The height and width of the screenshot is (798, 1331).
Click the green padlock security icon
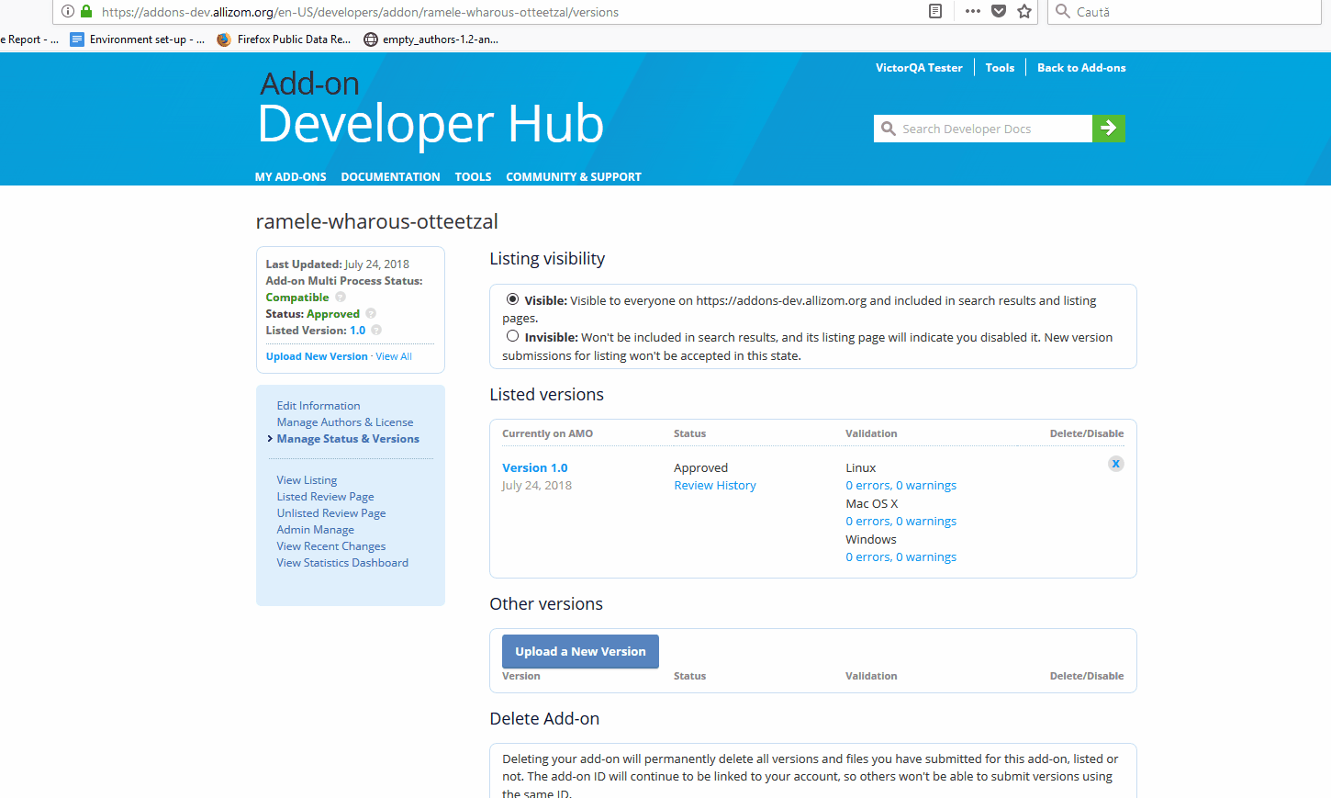(86, 12)
